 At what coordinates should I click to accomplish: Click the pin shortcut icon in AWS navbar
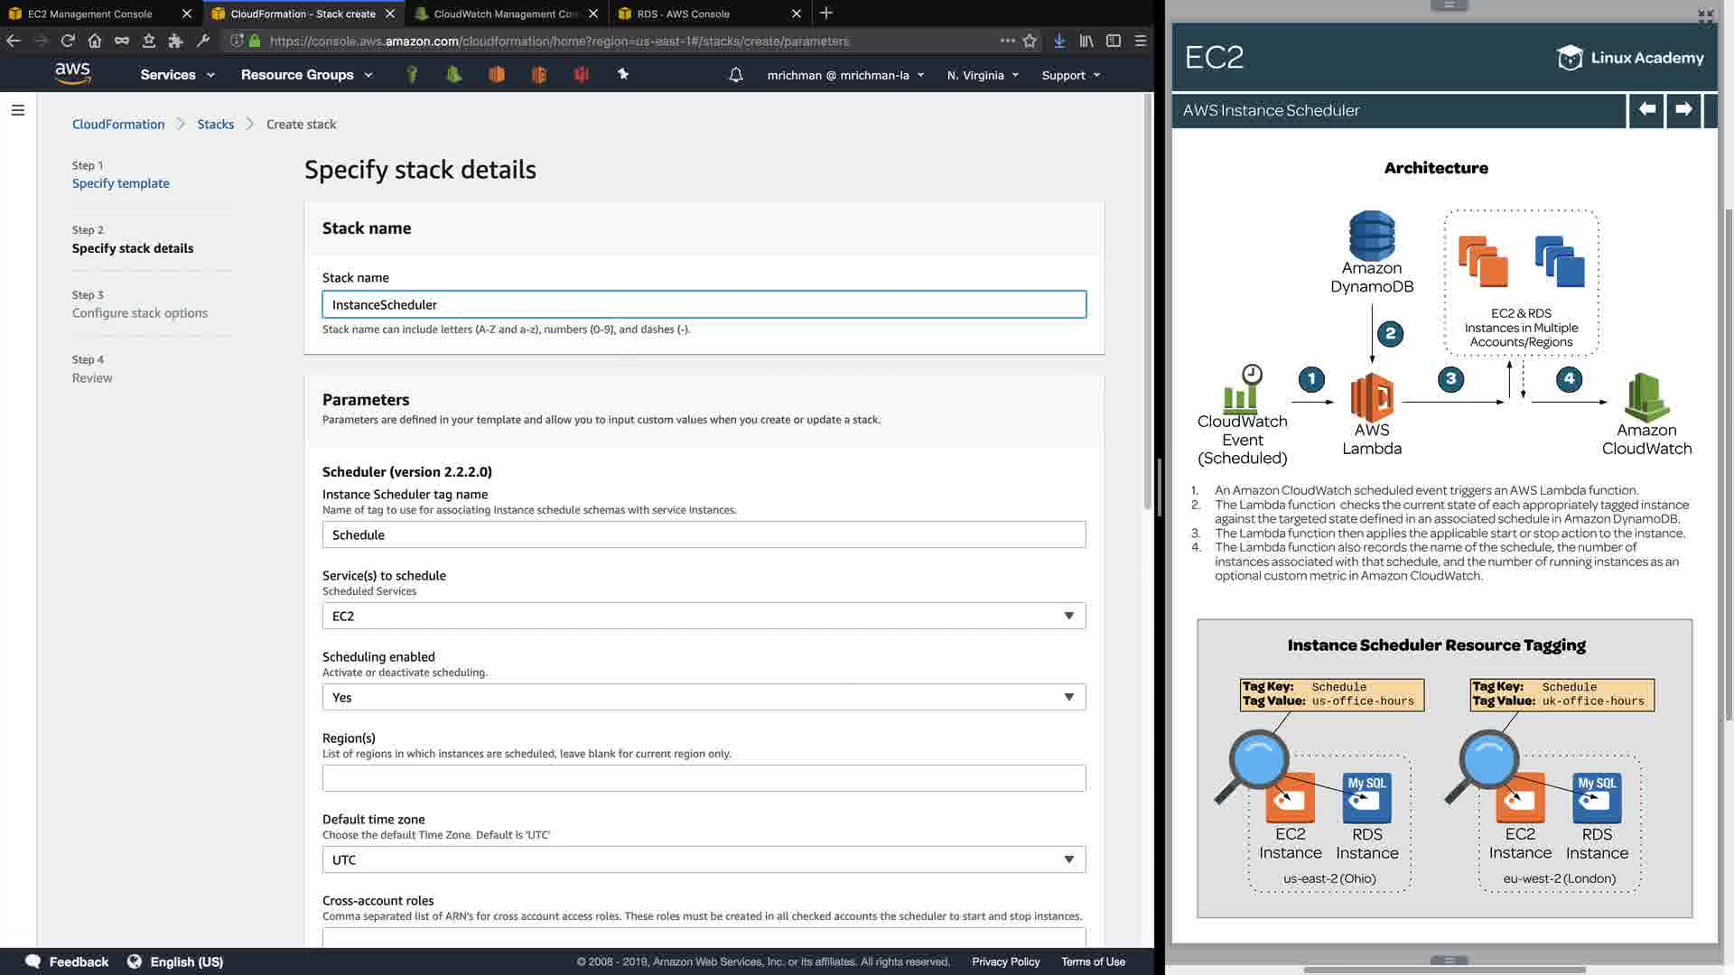[x=623, y=75]
